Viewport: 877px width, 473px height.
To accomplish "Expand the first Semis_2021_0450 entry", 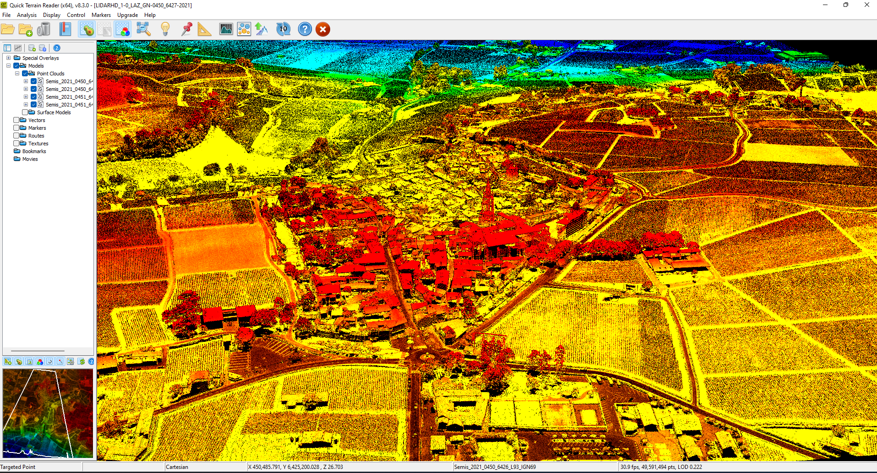I will [x=26, y=81].
